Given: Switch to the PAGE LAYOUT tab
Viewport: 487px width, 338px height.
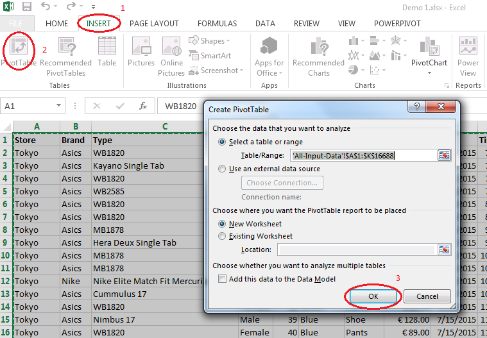Looking at the screenshot, I should (154, 24).
